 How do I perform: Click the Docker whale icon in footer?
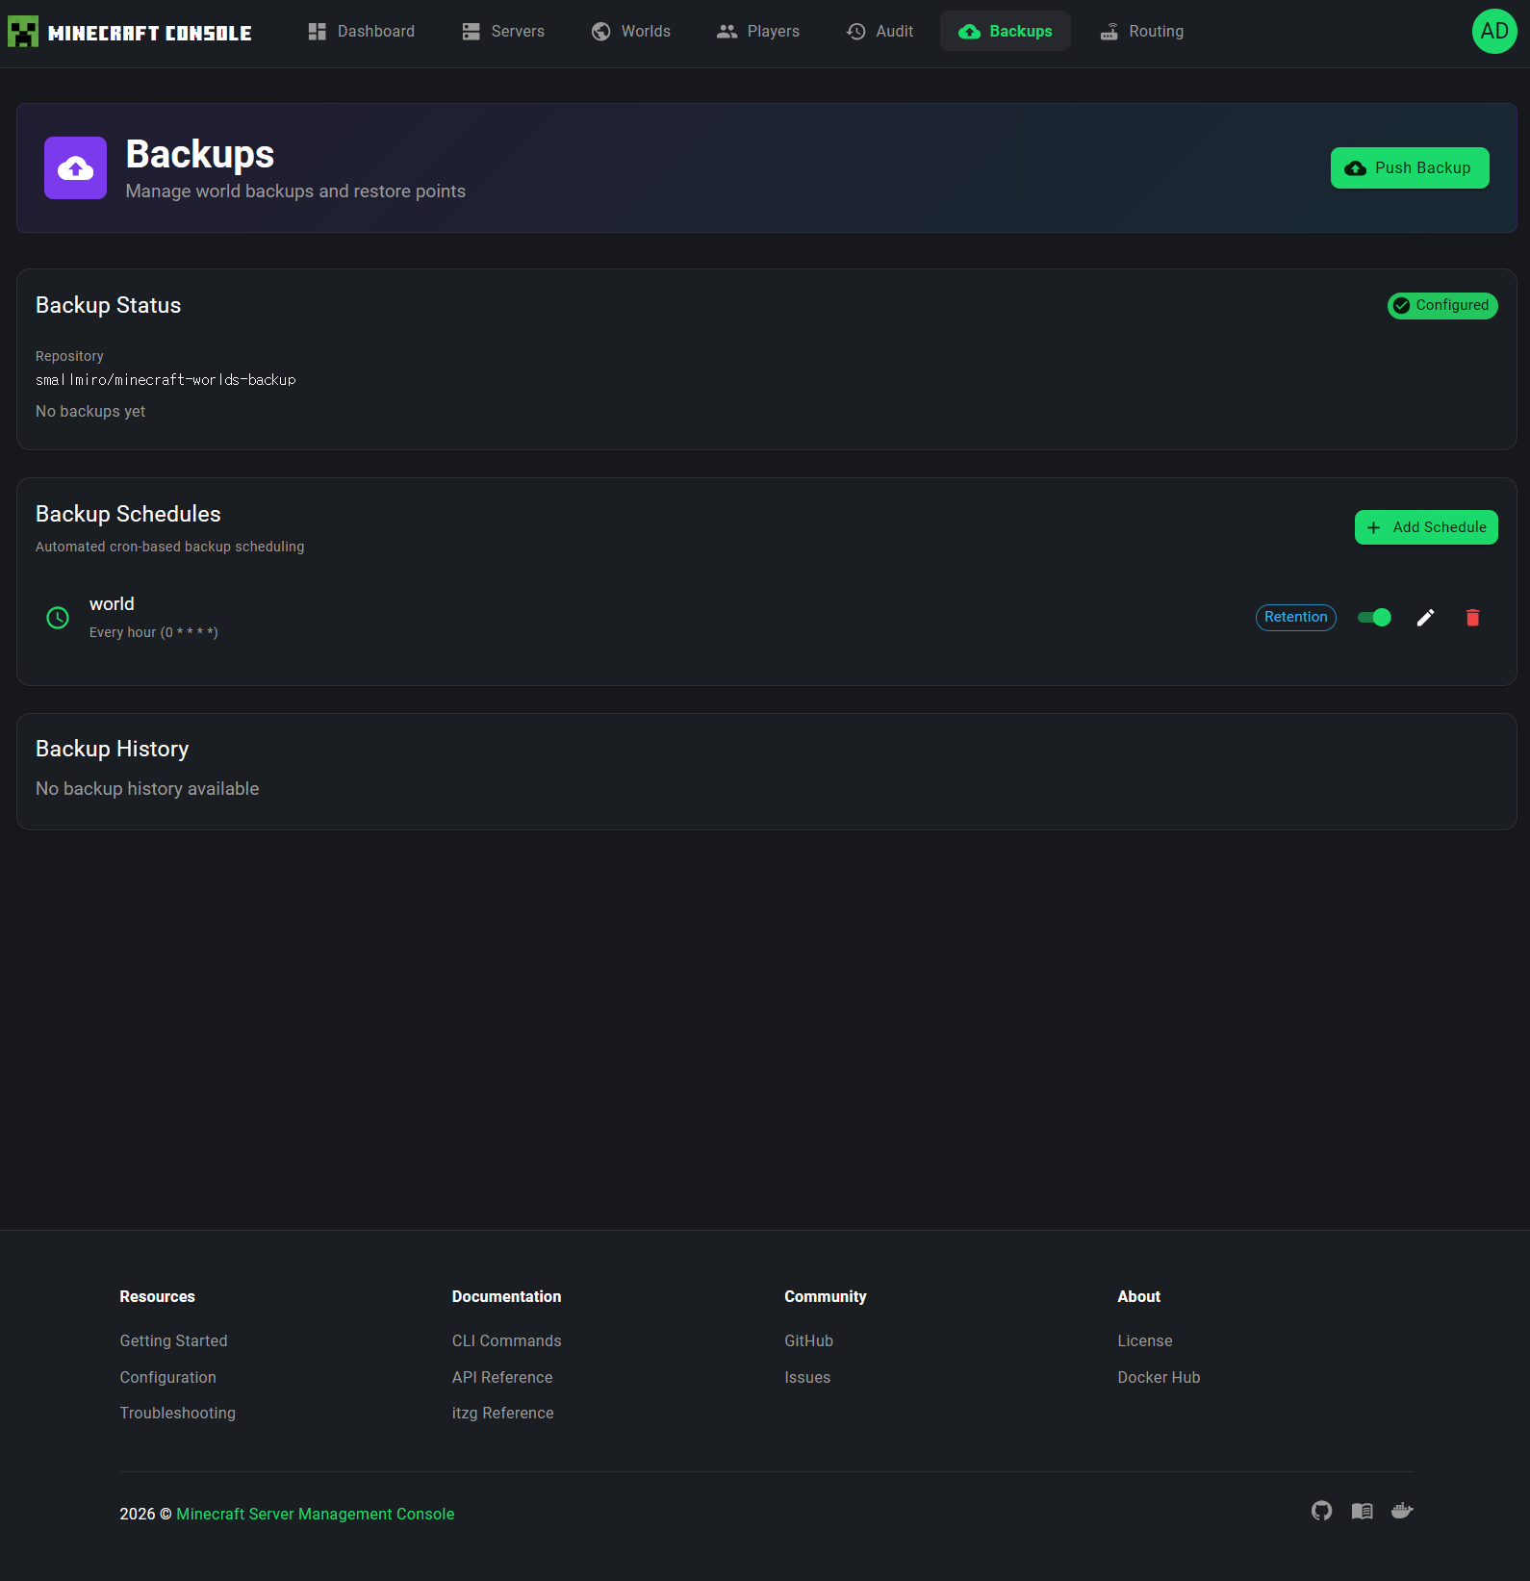(1402, 1511)
